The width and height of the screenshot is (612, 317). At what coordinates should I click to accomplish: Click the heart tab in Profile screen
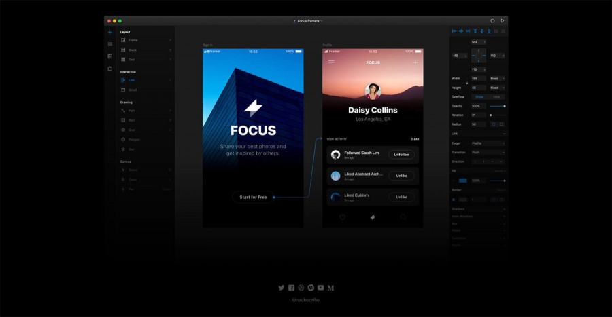coord(342,217)
